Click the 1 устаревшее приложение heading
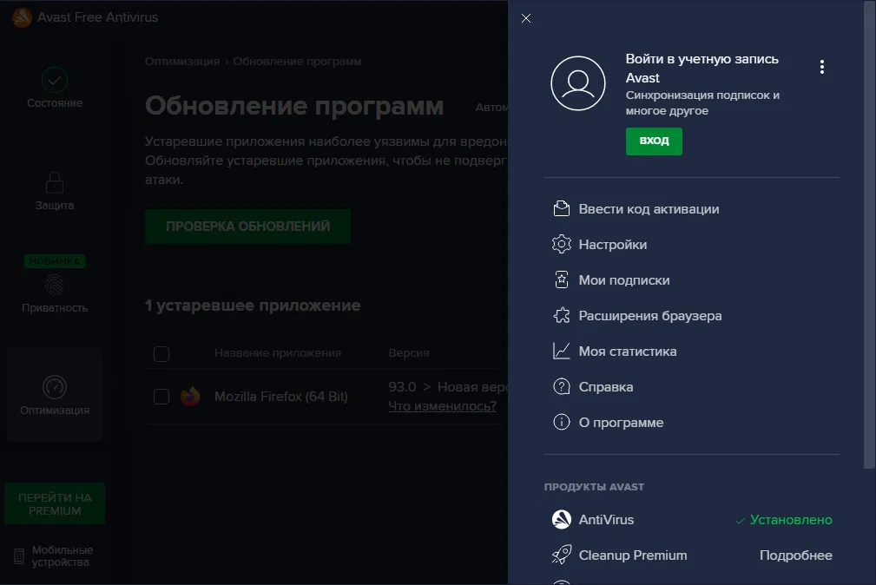Image resolution: width=876 pixels, height=585 pixels. tap(253, 306)
